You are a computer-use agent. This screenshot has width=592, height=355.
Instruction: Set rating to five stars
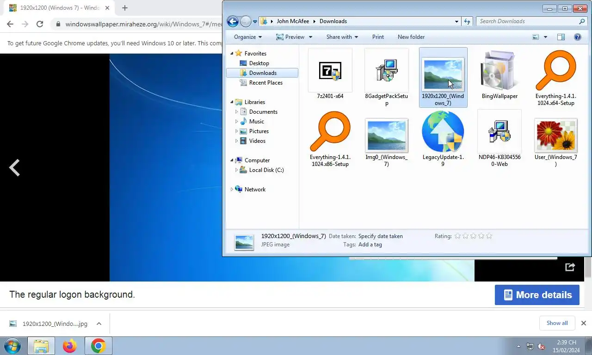point(489,236)
